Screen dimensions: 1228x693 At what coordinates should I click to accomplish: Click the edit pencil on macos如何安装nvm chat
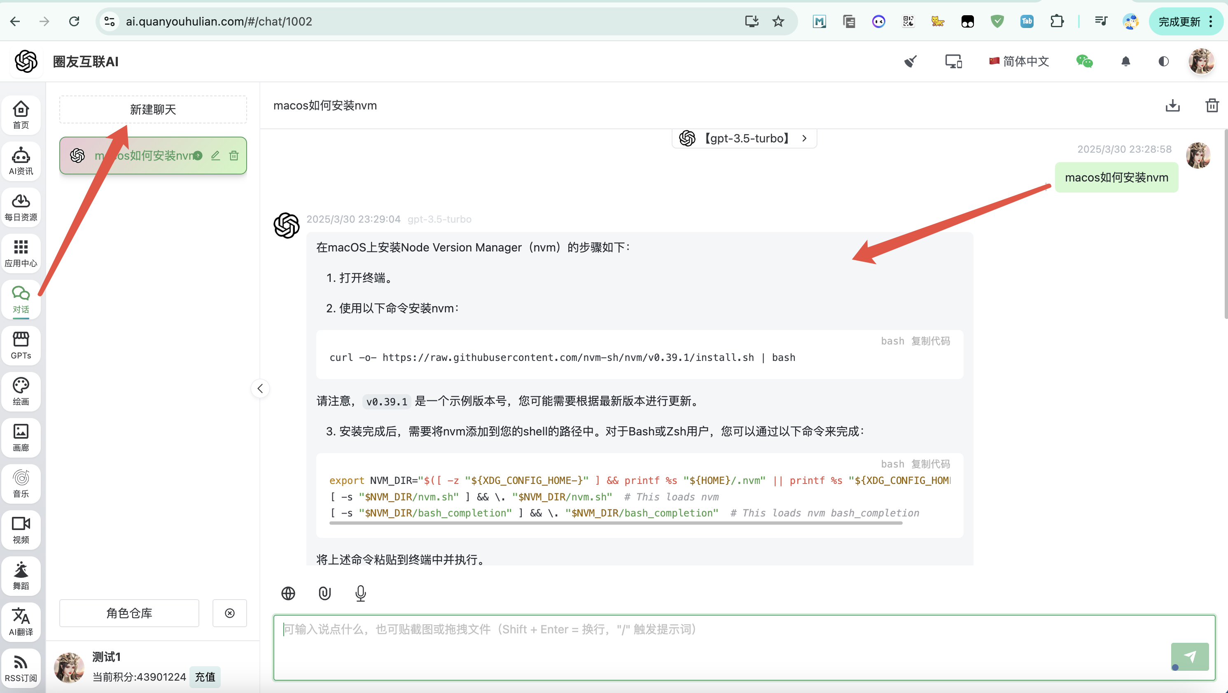(215, 156)
